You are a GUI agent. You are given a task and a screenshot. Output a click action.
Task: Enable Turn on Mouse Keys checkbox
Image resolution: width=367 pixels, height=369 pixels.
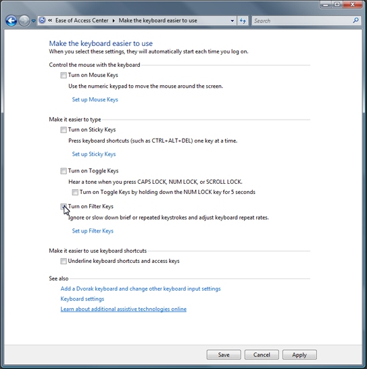coord(64,75)
